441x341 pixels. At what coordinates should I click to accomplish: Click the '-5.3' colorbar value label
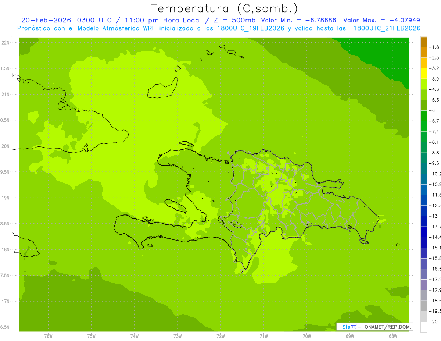coord(434,100)
